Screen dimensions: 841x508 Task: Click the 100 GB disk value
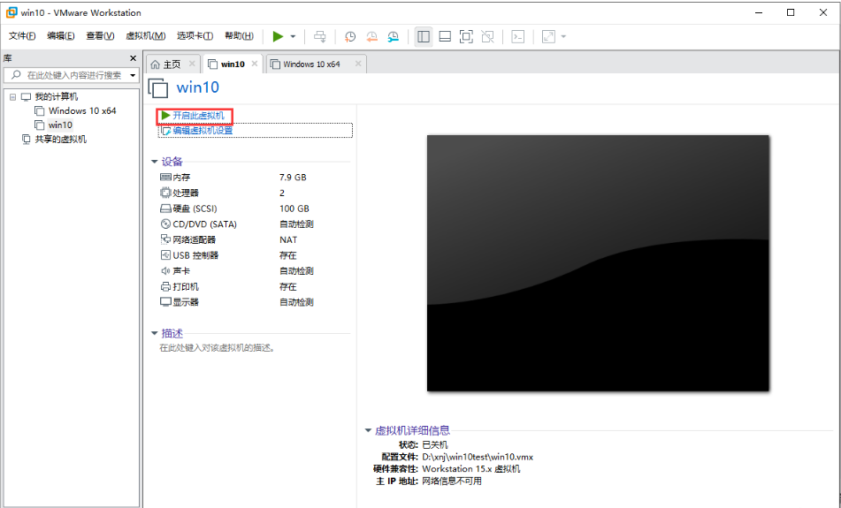pos(294,209)
